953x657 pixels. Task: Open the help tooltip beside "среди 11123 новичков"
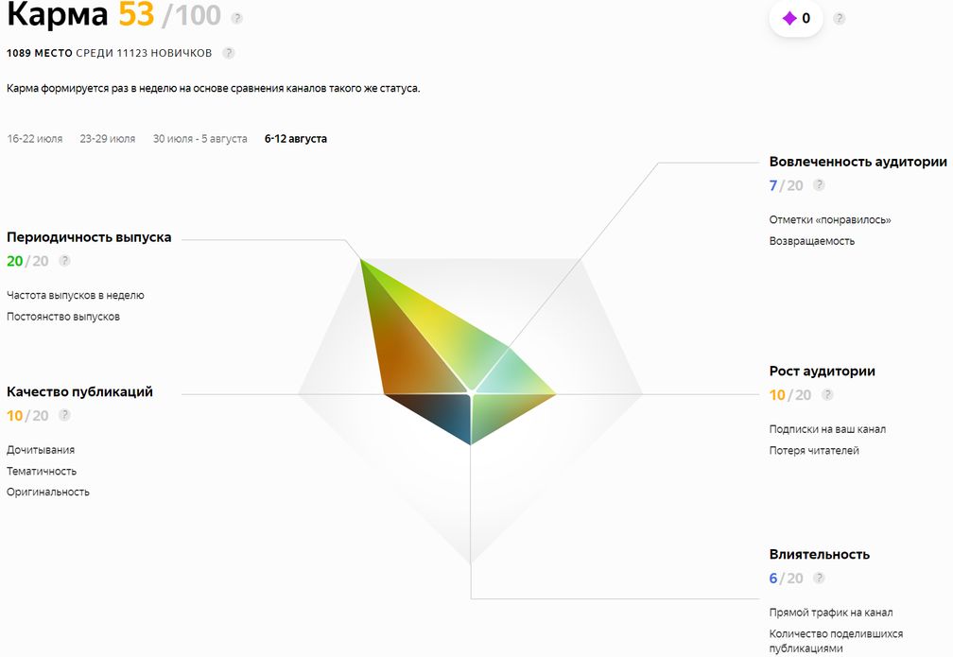pos(229,53)
